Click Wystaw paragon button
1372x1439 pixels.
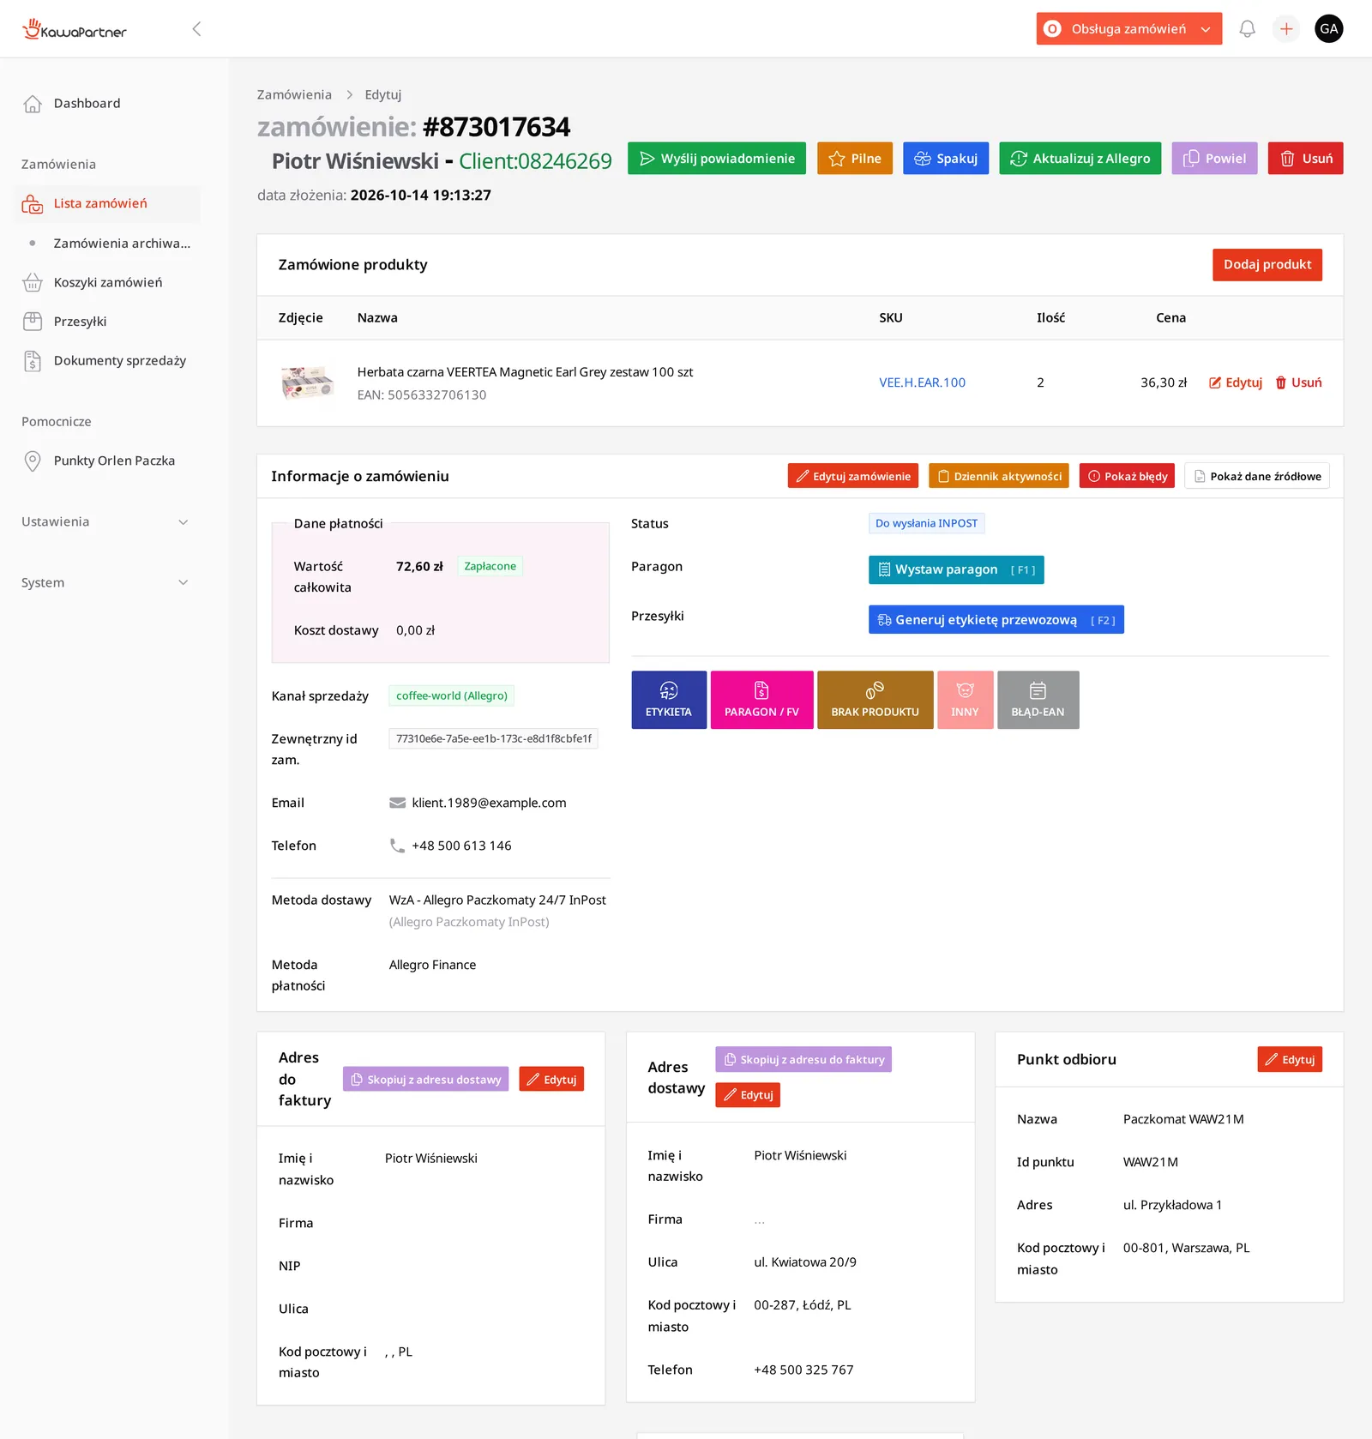coord(956,569)
